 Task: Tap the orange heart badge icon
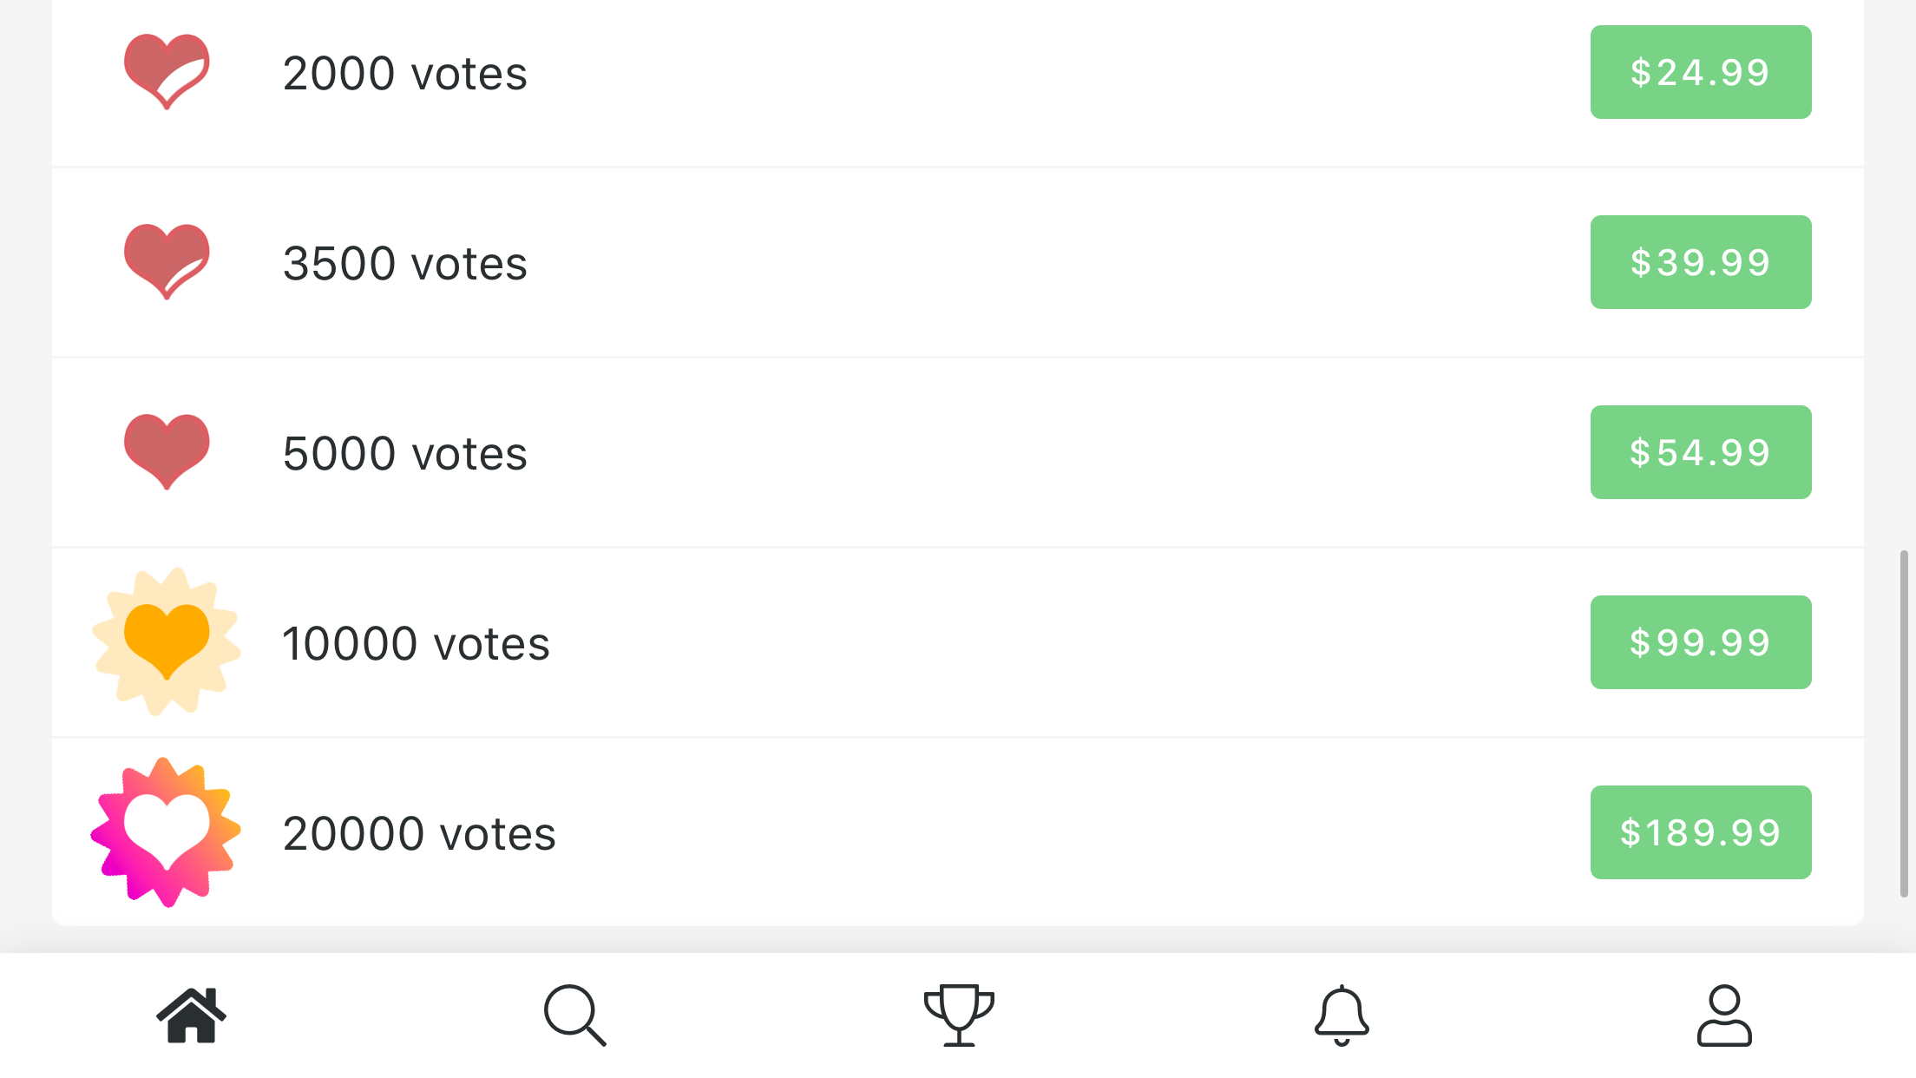[167, 642]
